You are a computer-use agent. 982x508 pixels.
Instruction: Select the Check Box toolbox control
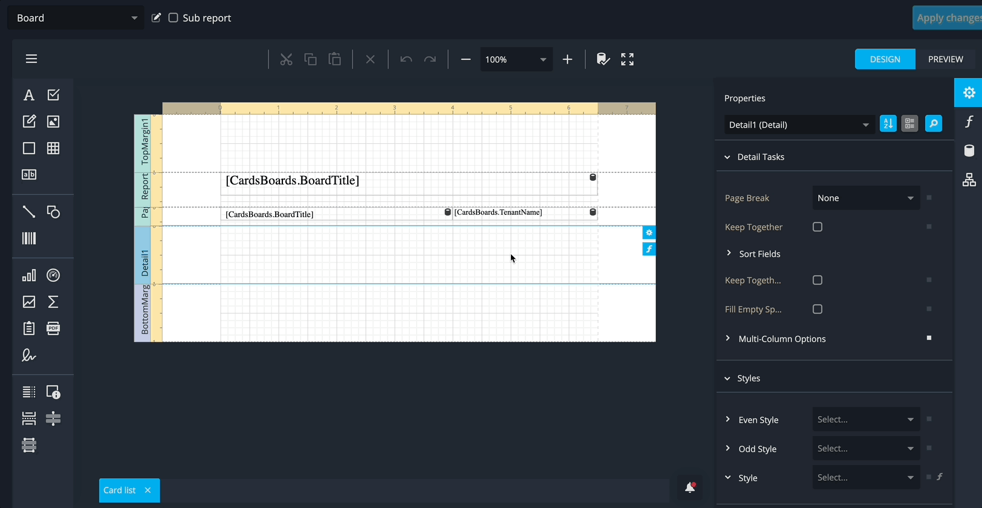coord(53,95)
